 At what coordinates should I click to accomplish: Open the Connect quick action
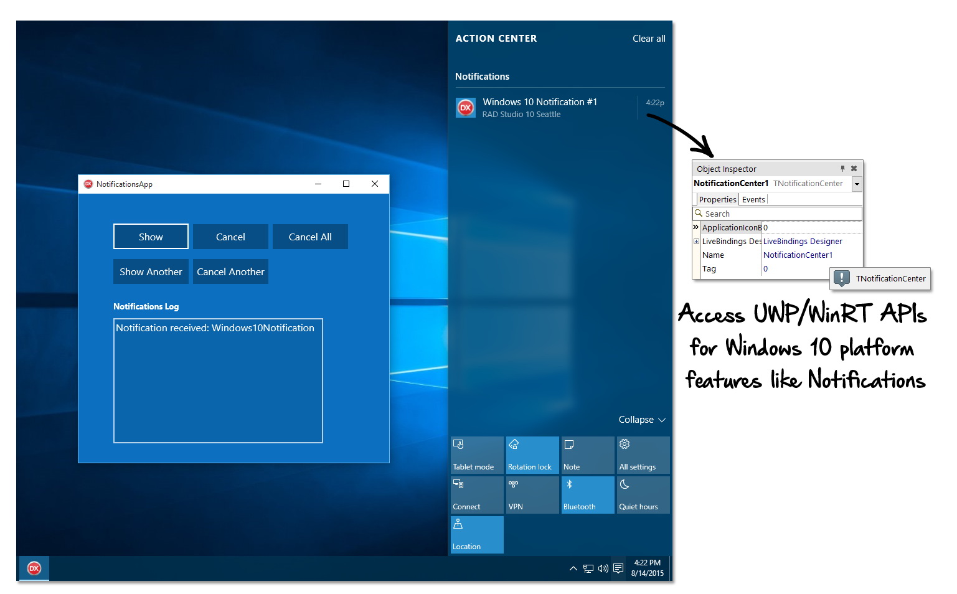click(x=477, y=495)
